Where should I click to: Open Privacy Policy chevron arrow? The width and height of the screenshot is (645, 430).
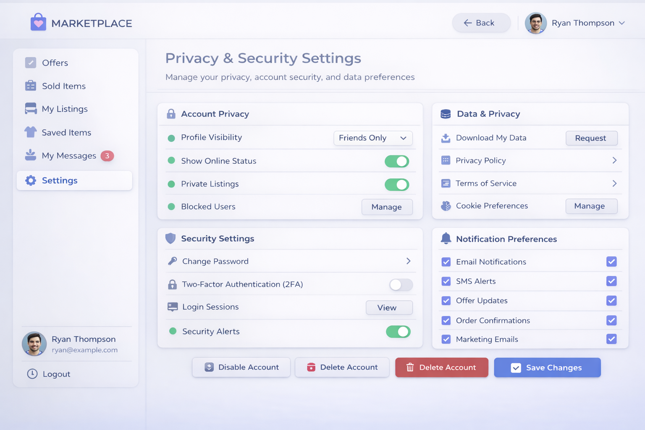[x=614, y=160]
